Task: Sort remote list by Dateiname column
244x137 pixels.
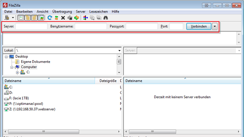Action: 183,81
